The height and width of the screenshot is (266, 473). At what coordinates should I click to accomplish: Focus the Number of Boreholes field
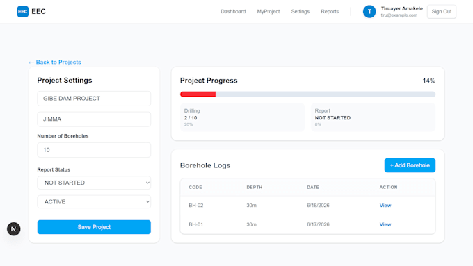(x=94, y=150)
